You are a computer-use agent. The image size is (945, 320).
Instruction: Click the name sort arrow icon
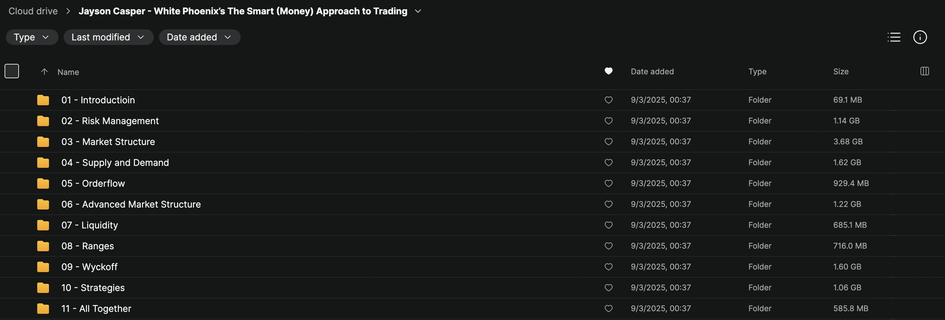click(x=44, y=72)
